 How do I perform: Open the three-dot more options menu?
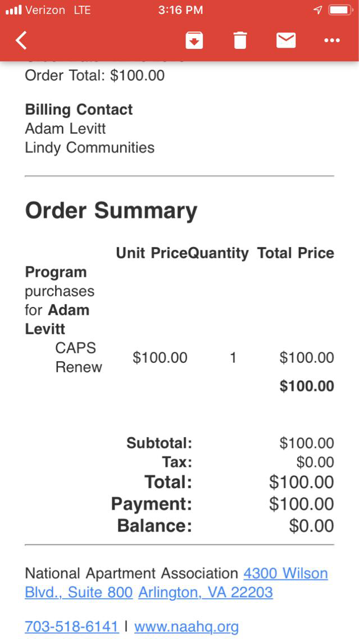pyautogui.click(x=332, y=40)
